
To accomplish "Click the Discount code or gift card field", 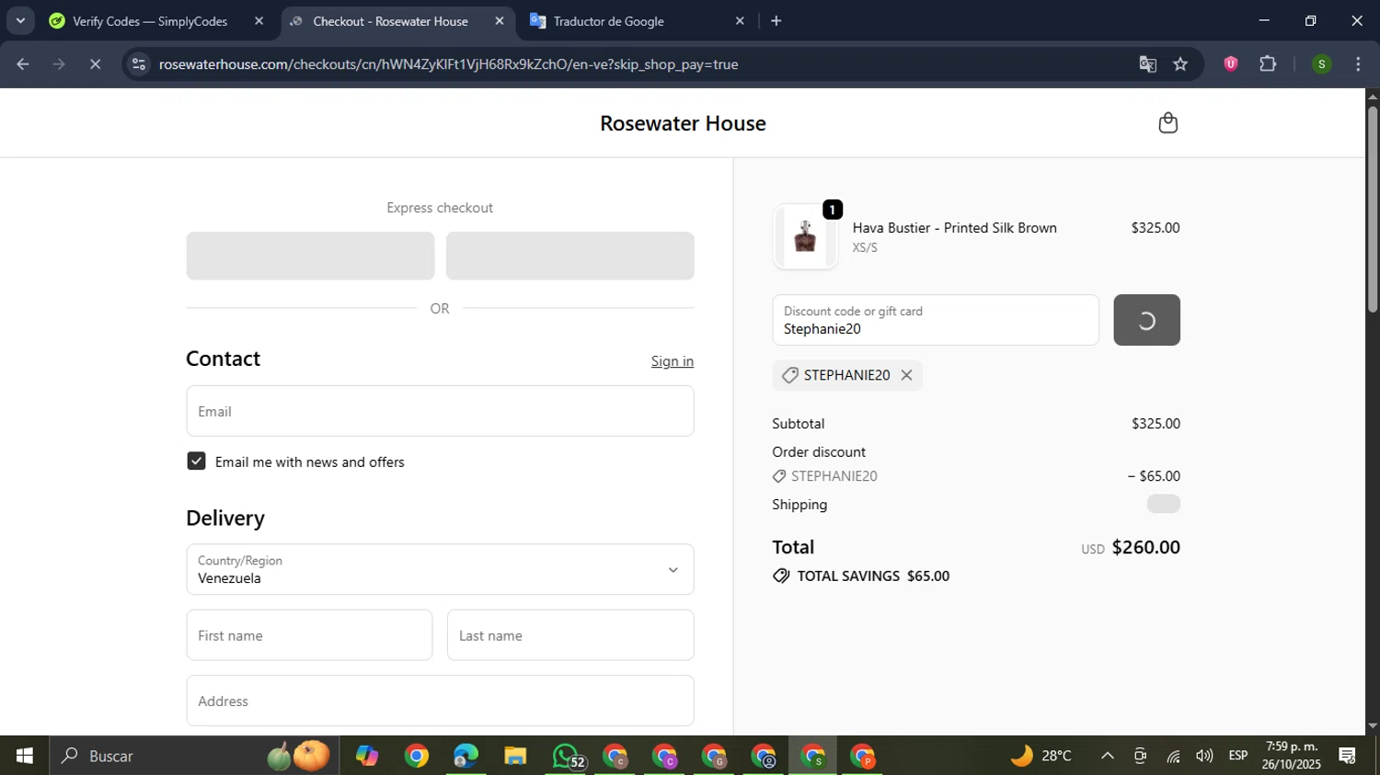I will [x=936, y=320].
